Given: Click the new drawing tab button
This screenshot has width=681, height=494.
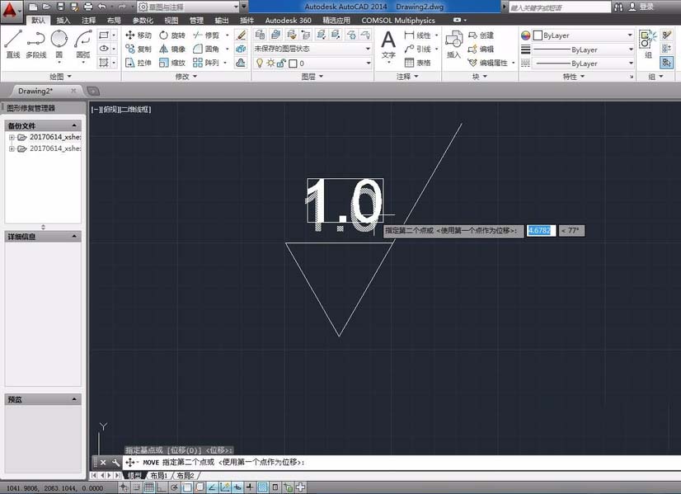Looking at the screenshot, I should 93,91.
